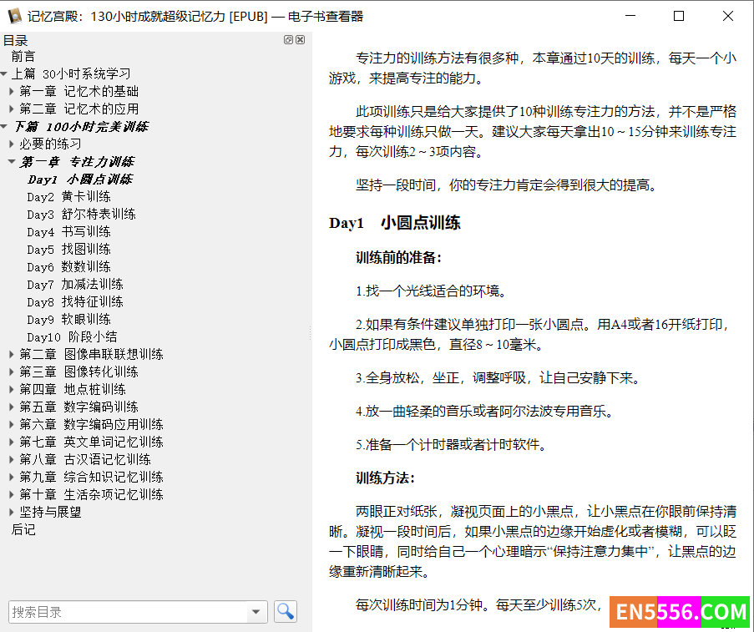Collapse the 上篇 30小时系统学习 section

coord(4,74)
